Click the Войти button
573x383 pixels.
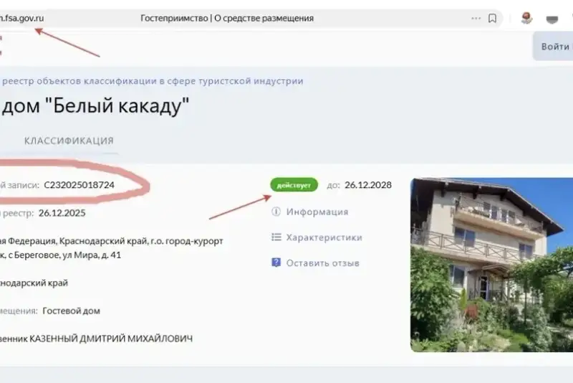click(554, 47)
